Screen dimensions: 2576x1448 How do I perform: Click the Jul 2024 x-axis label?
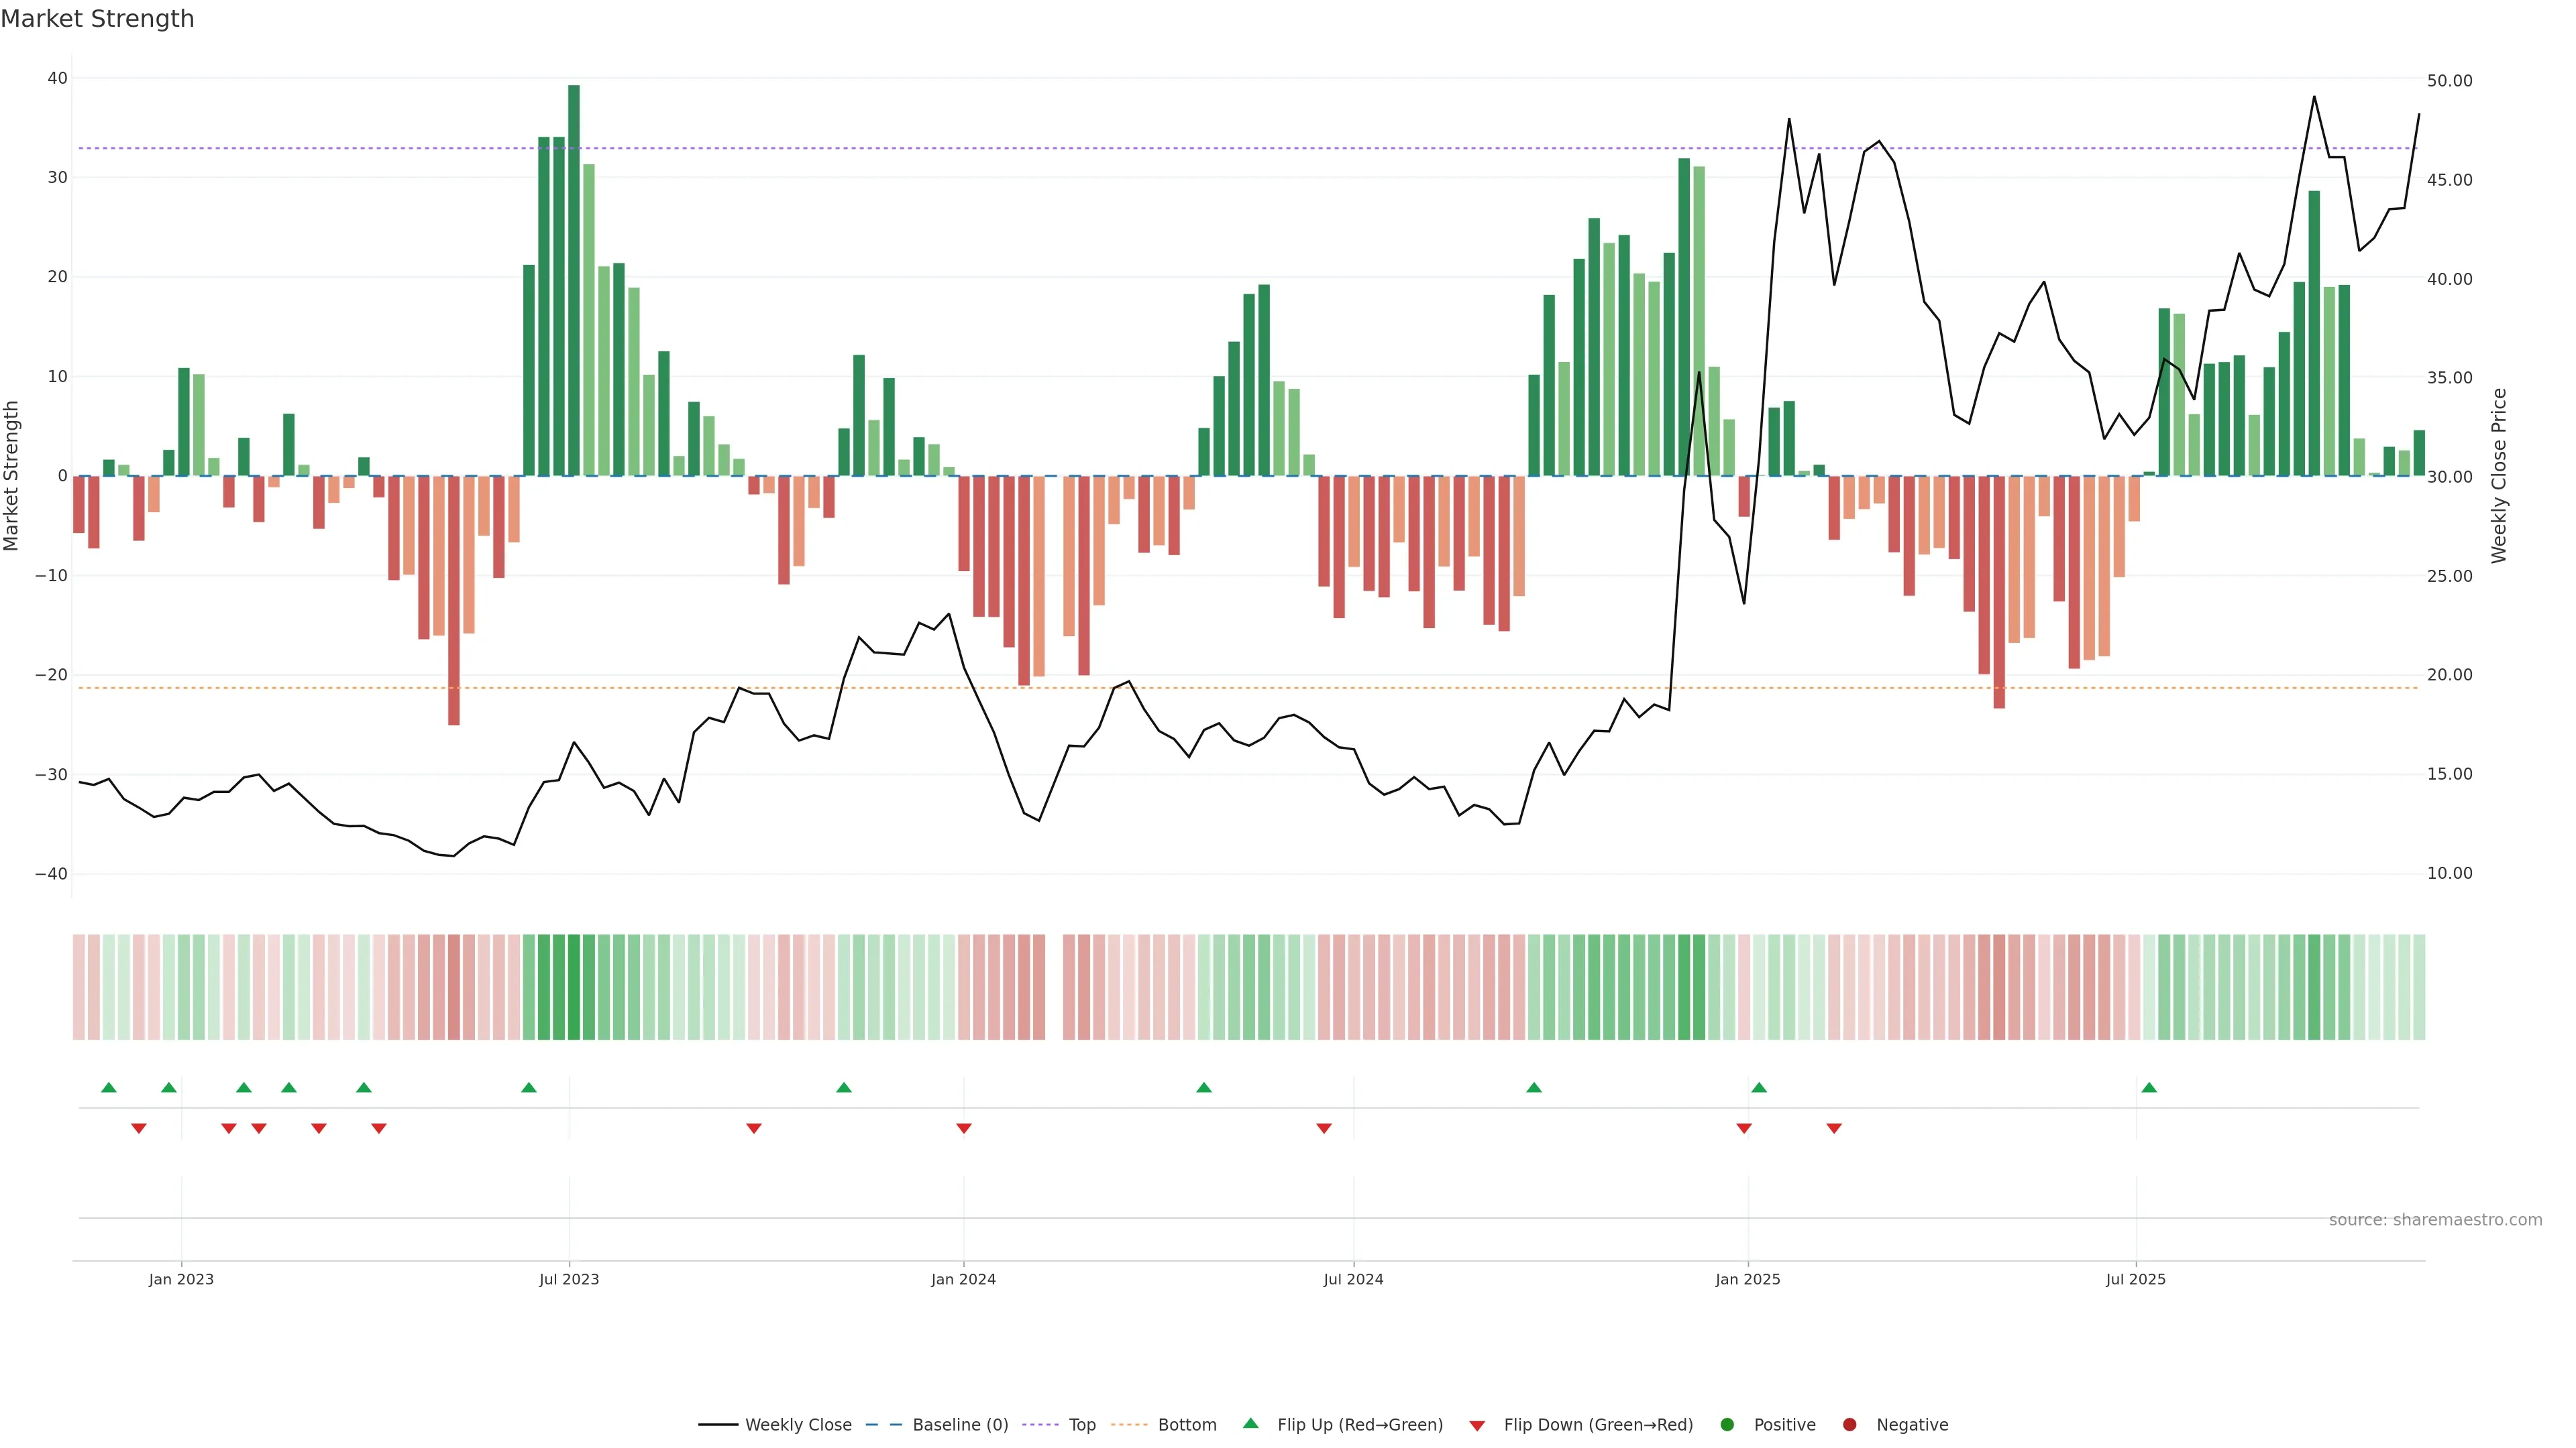[x=1353, y=1279]
